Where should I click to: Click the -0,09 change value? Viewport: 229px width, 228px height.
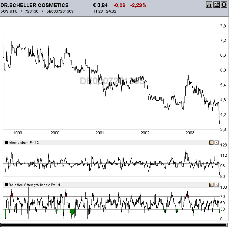coord(119,5)
